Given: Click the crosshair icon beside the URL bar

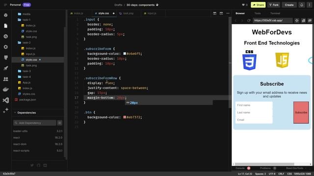Looking at the screenshot, I should click(x=297, y=21).
